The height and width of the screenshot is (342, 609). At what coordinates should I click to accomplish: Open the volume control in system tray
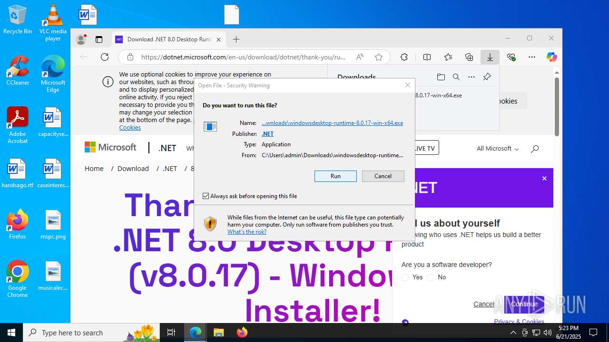547,332
